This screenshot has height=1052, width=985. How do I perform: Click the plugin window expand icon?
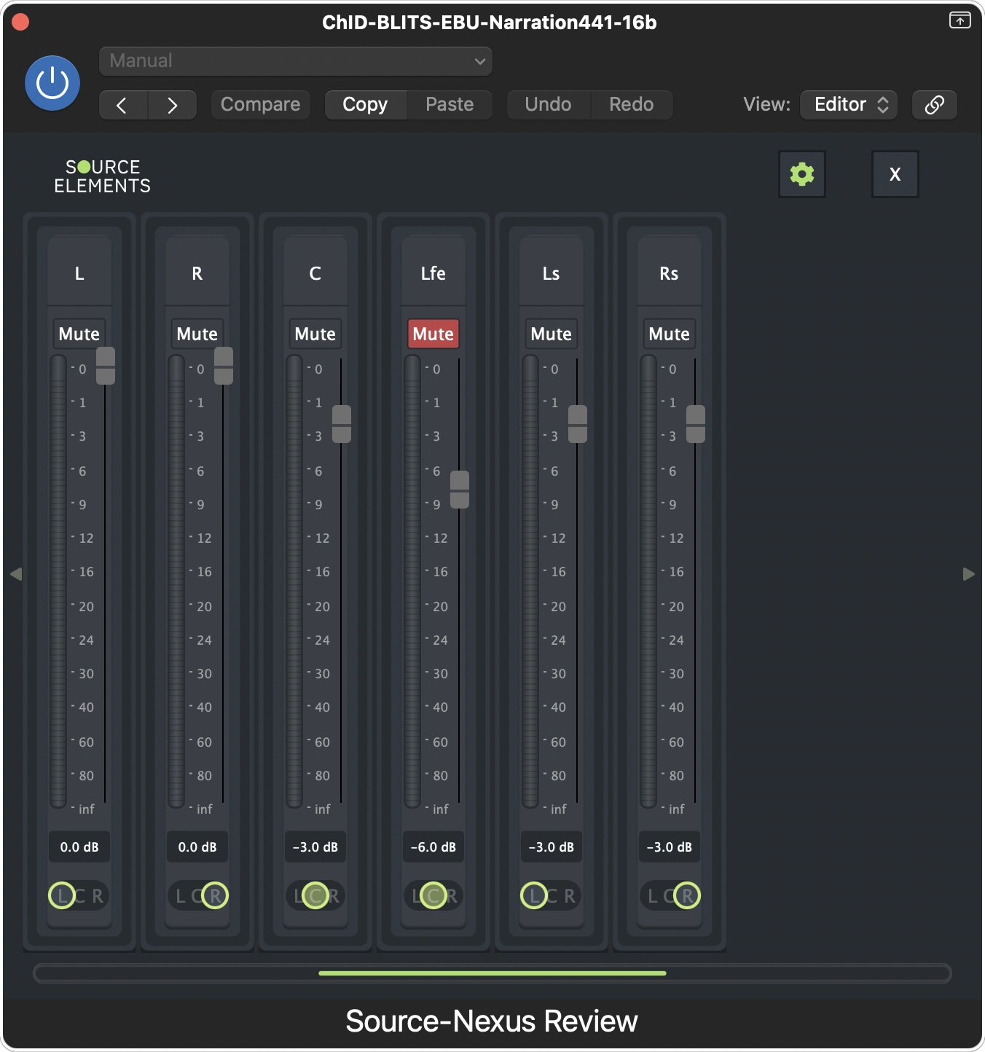coord(960,20)
